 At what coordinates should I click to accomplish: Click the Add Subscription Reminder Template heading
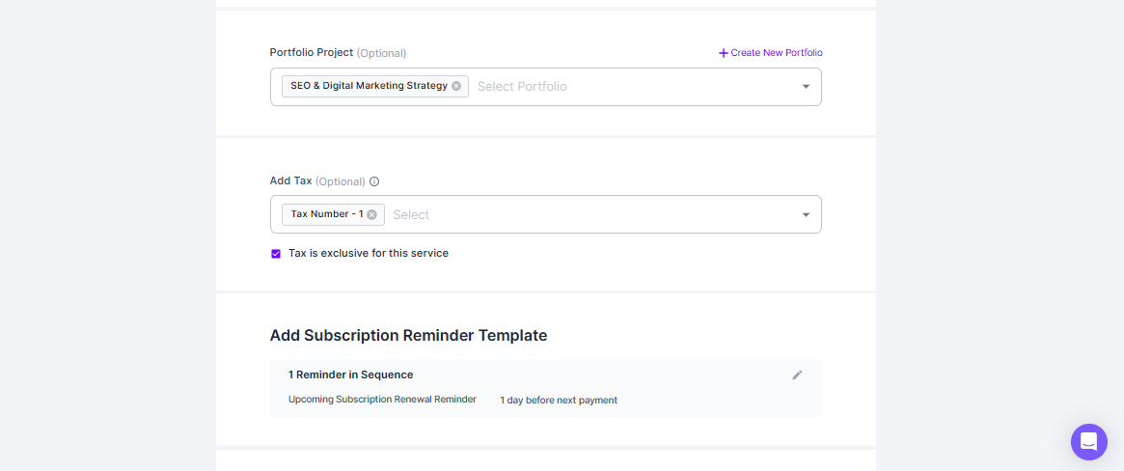[x=408, y=336]
